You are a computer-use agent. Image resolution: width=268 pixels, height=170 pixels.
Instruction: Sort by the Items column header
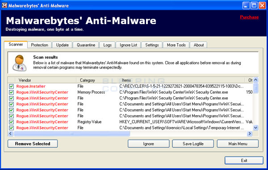point(181,80)
